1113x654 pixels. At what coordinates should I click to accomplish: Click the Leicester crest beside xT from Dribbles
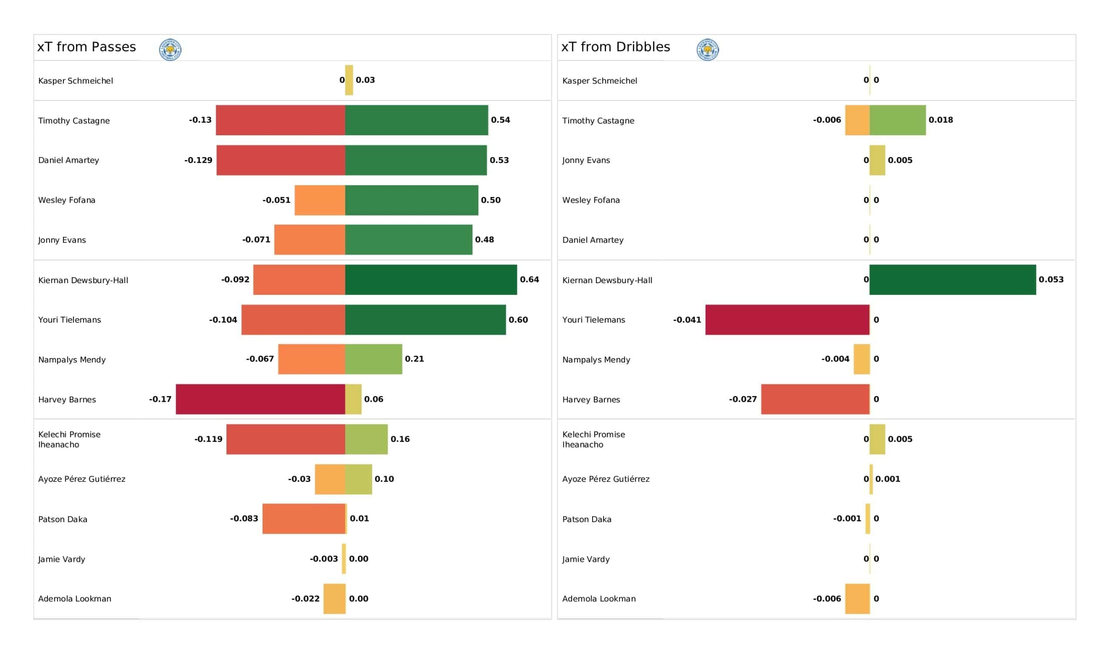click(707, 50)
